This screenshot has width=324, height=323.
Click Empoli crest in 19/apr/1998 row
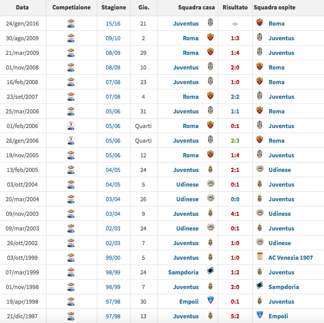pyautogui.click(x=210, y=302)
